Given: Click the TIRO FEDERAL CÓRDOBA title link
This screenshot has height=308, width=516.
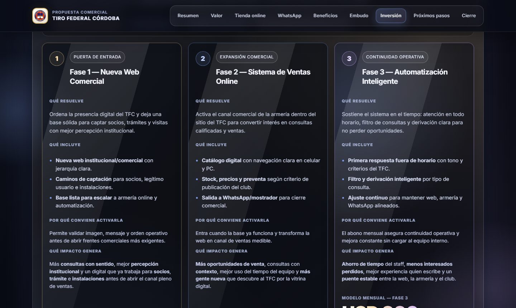Looking at the screenshot, I should click(86, 18).
